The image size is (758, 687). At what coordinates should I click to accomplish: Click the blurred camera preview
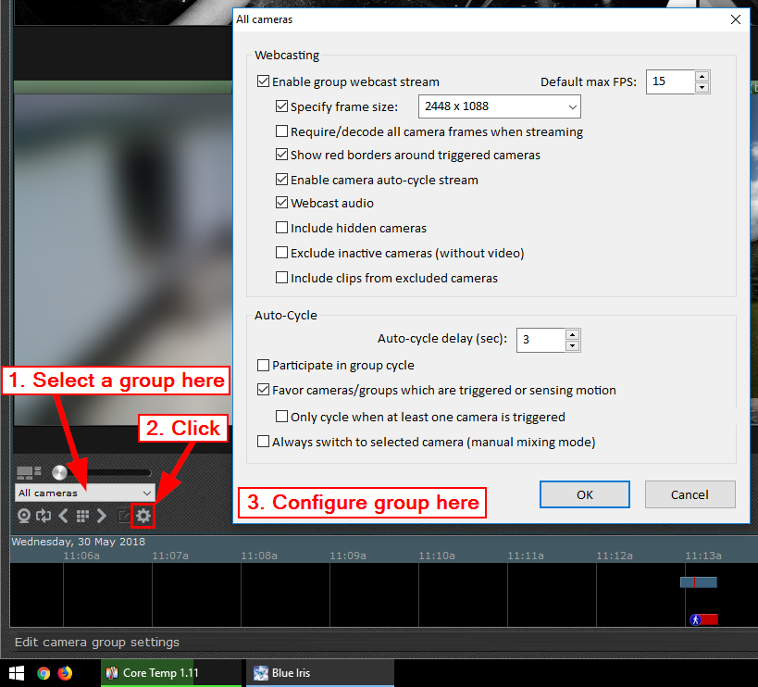123,258
